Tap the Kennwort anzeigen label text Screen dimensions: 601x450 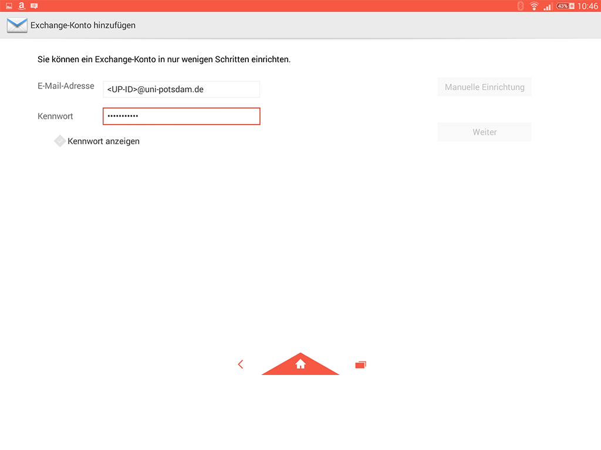tap(104, 141)
